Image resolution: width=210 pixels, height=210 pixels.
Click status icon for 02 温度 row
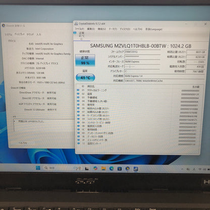click(x=78, y=94)
